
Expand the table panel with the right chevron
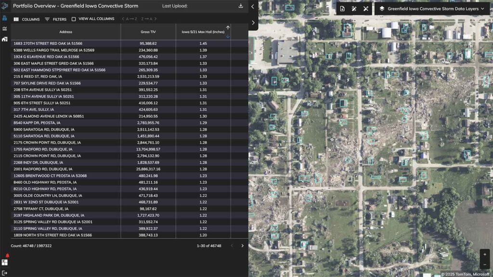pyautogui.click(x=253, y=23)
